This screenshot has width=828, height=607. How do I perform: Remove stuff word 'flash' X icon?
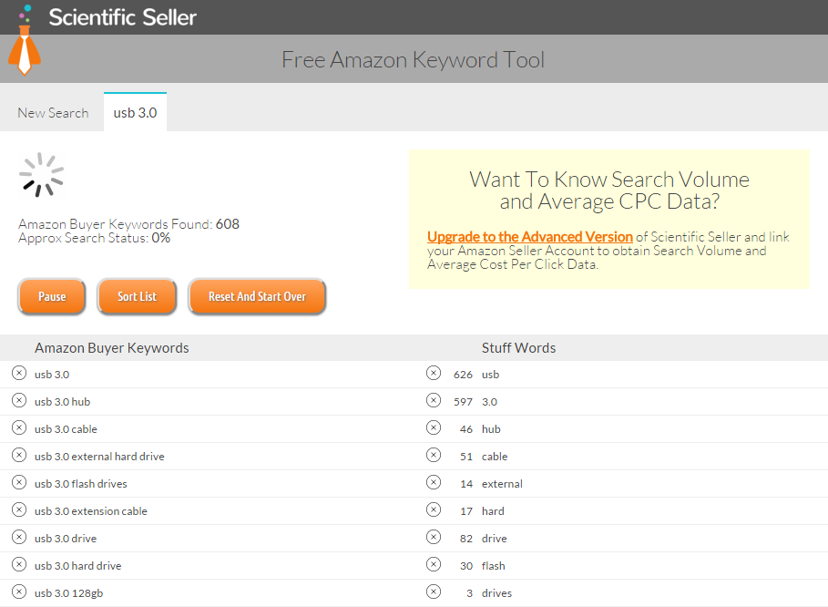tap(434, 564)
